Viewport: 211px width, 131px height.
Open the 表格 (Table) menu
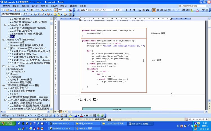pyautogui.click(x=64, y=6)
